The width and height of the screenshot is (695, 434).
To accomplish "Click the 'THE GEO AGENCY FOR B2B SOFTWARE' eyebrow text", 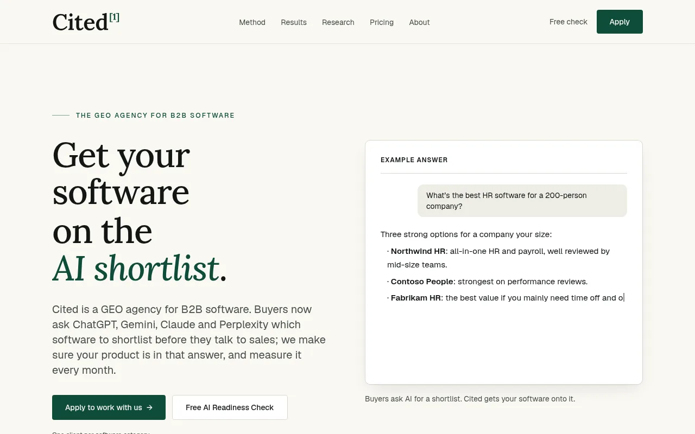I will (x=155, y=116).
